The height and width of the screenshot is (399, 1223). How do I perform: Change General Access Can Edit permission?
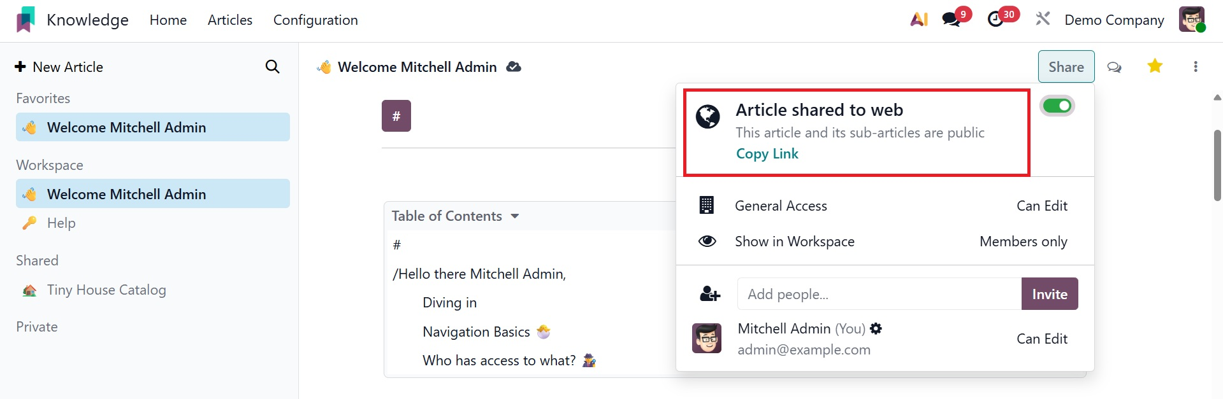click(1041, 206)
